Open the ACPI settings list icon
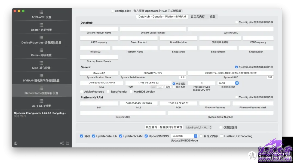Screen dimensions: 294x163 tap(41, 12)
